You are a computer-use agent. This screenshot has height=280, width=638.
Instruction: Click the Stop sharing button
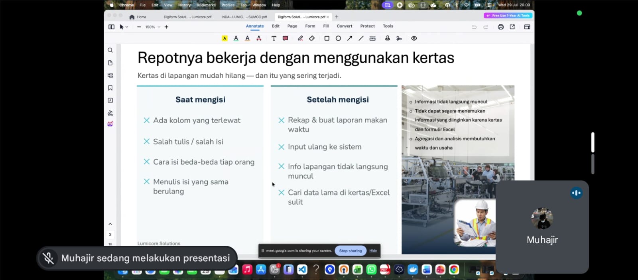point(351,251)
